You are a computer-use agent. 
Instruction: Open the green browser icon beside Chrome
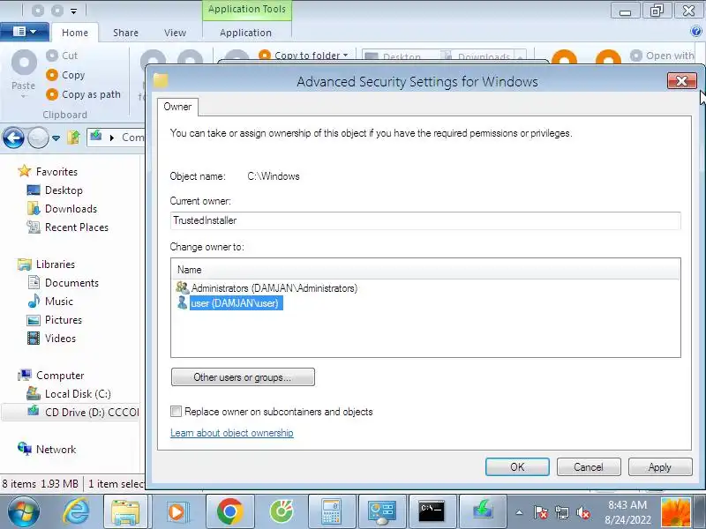coord(282,511)
